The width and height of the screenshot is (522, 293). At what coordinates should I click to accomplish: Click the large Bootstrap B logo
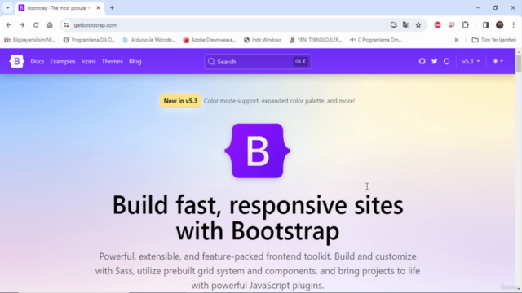click(258, 151)
